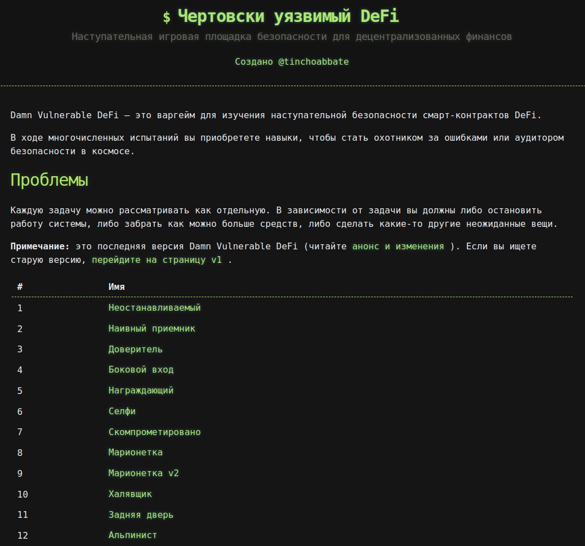Click the Имя column header
585x546 pixels.
(117, 287)
